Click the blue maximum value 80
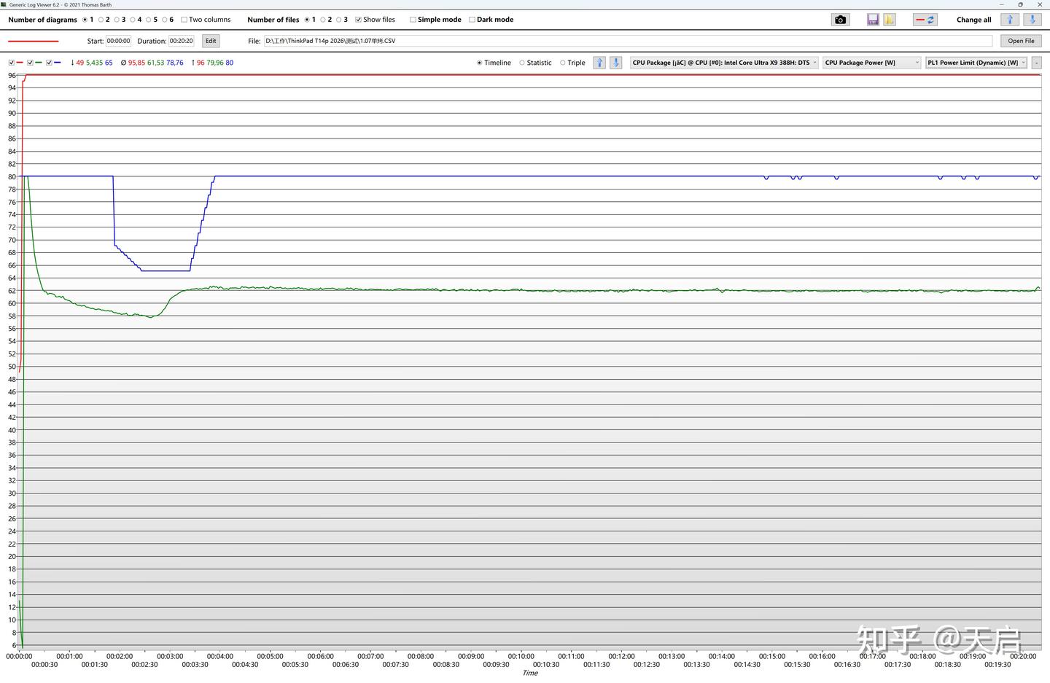Viewport: 1050px width, 683px height. pyautogui.click(x=230, y=63)
